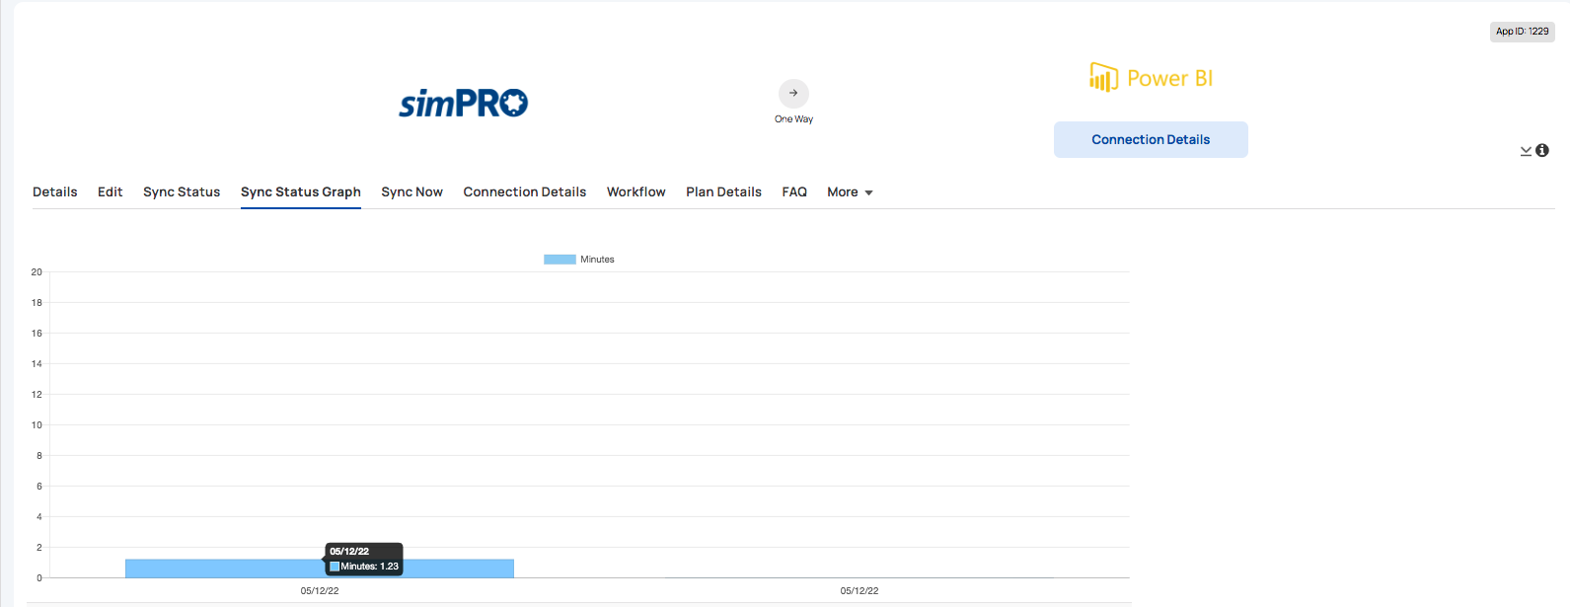Click the One Way arrow icon

point(793,93)
